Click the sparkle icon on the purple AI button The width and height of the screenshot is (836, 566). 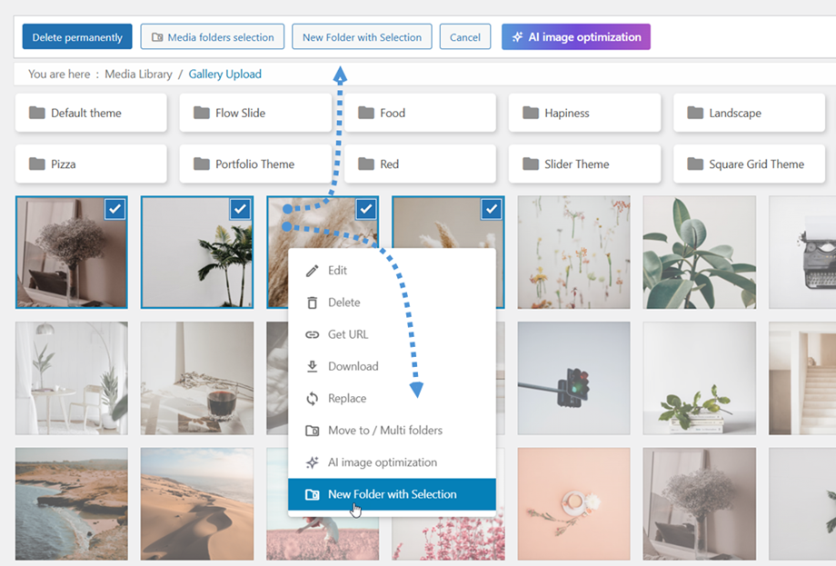[x=517, y=36]
